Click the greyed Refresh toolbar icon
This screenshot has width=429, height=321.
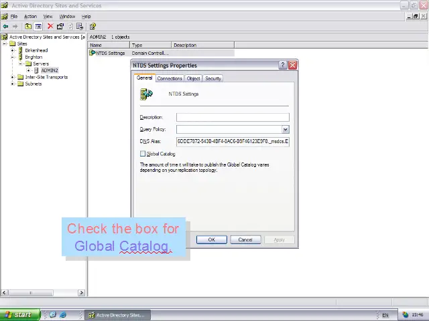[70, 27]
